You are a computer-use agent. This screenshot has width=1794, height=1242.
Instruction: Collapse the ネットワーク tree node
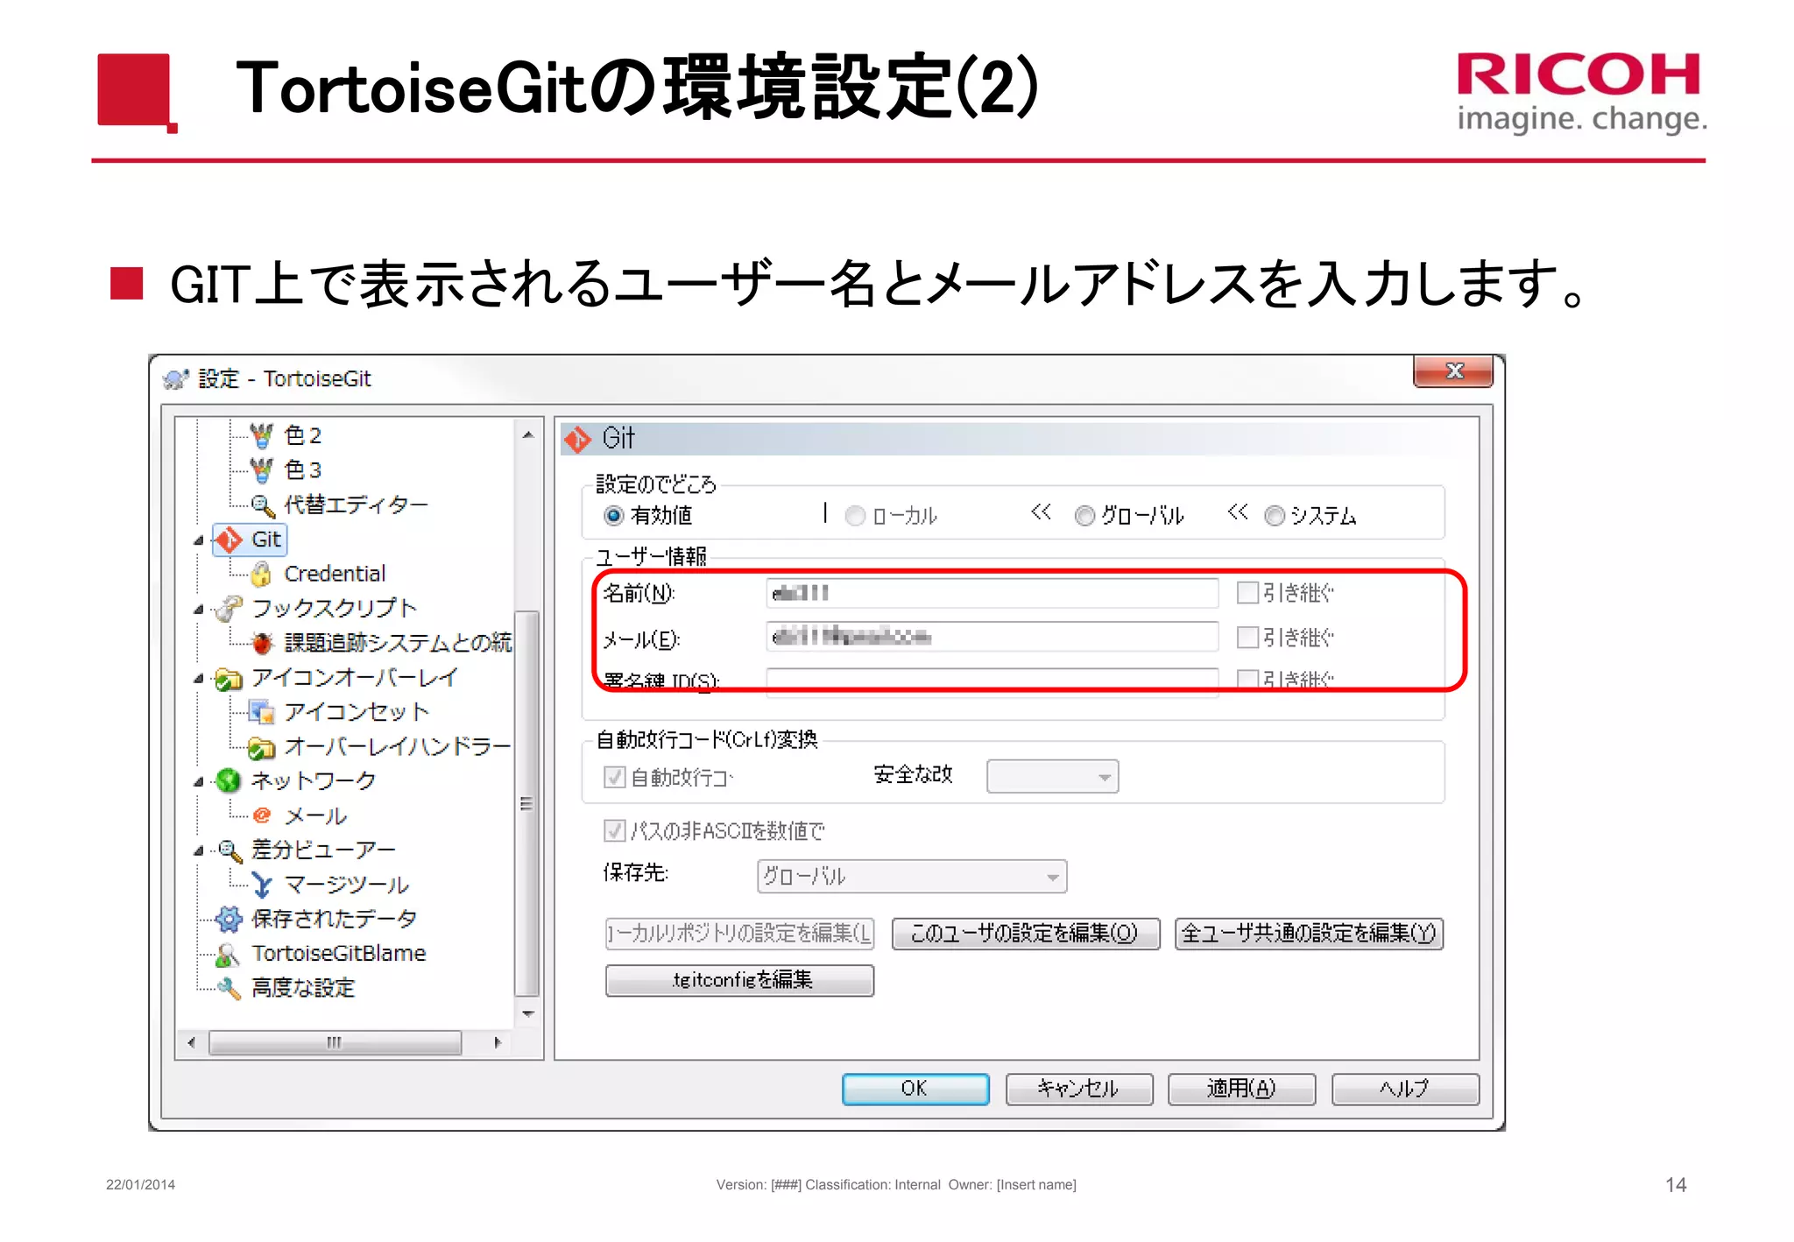199,781
